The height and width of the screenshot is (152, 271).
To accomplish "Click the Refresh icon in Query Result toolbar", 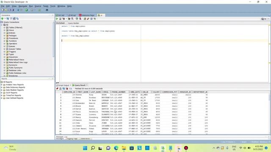I will pyautogui.click(x=64, y=89).
